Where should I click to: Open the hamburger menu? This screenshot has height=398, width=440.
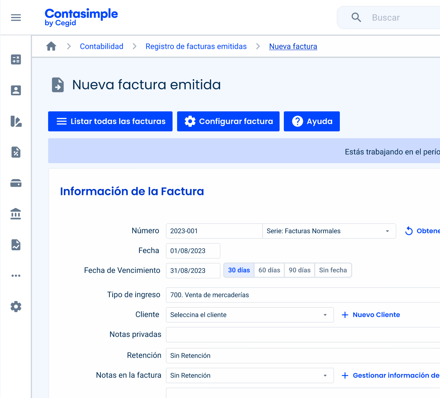[16, 17]
